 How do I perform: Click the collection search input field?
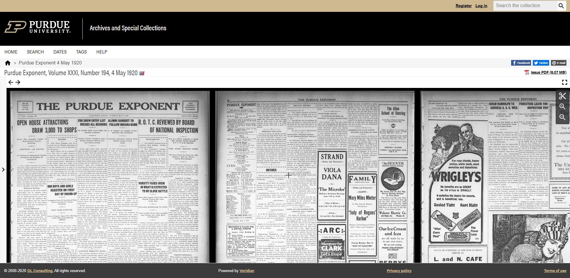coord(524,5)
